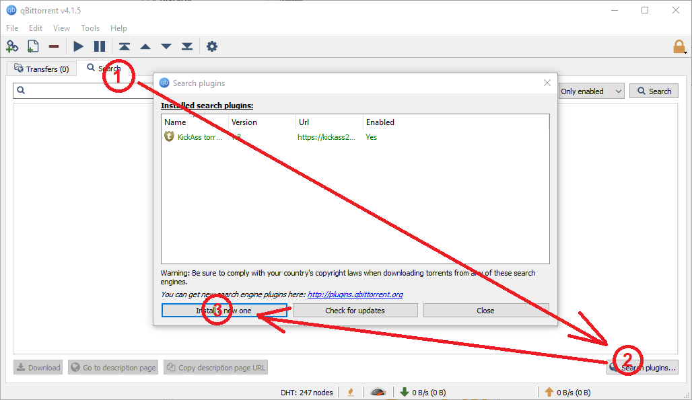Image resolution: width=692 pixels, height=400 pixels.
Task: Minimize the qBittorrent window
Action: (x=615, y=10)
